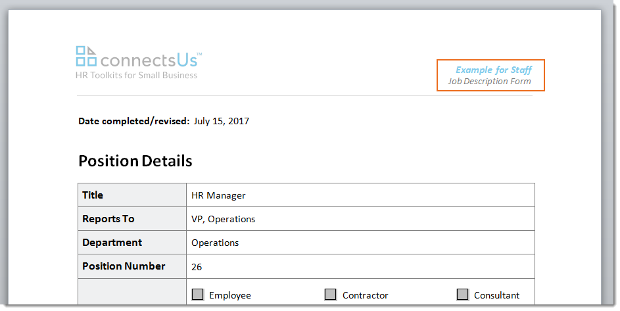Click the HR Toolkits for Small Business tagline
Viewport: 620px width, 311px height.
[136, 75]
